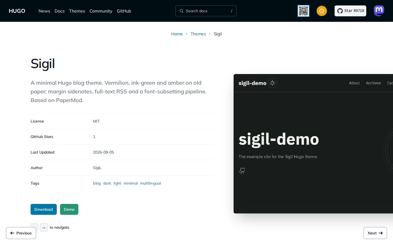Viewport: 393px width, 245px height.
Task: Click the 'to navigate' hint text
Action: click(x=59, y=227)
